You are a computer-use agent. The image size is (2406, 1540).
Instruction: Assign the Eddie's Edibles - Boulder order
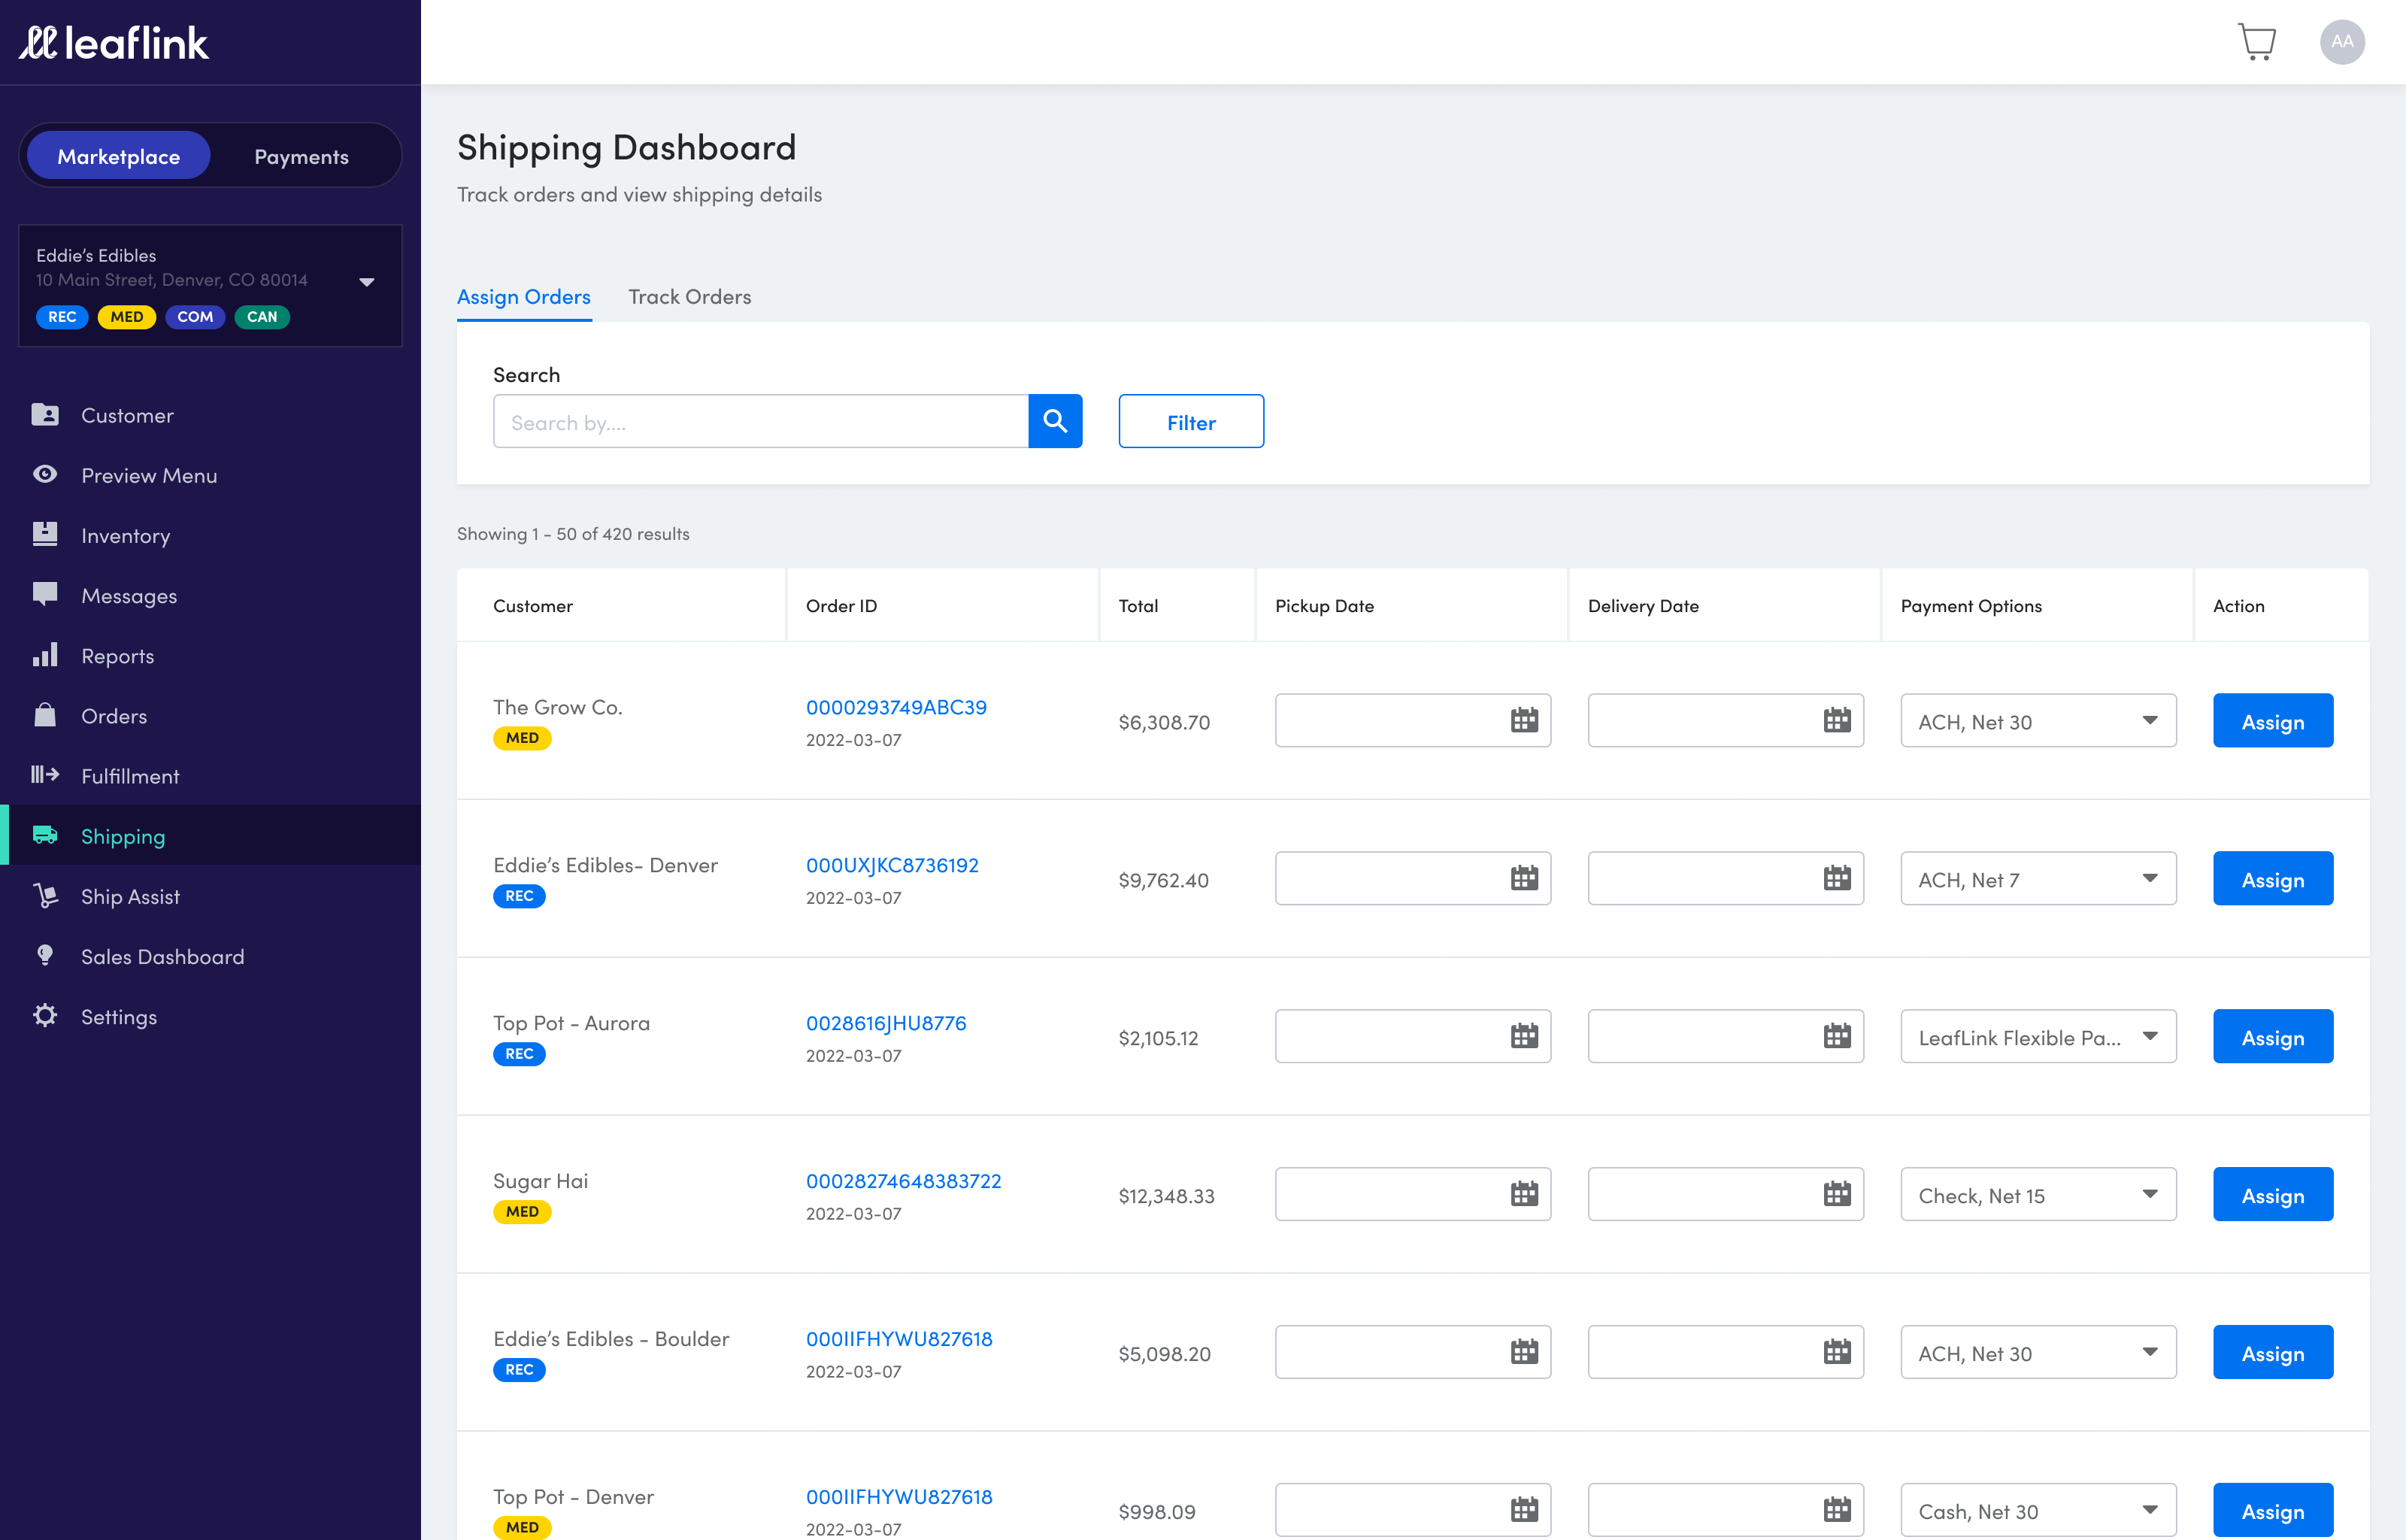(2272, 1353)
